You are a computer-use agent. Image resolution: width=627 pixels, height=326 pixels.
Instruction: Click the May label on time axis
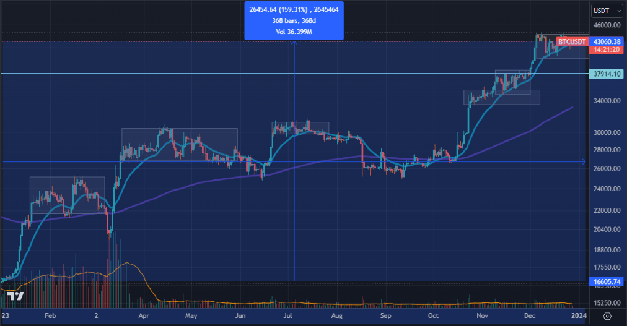(x=191, y=315)
